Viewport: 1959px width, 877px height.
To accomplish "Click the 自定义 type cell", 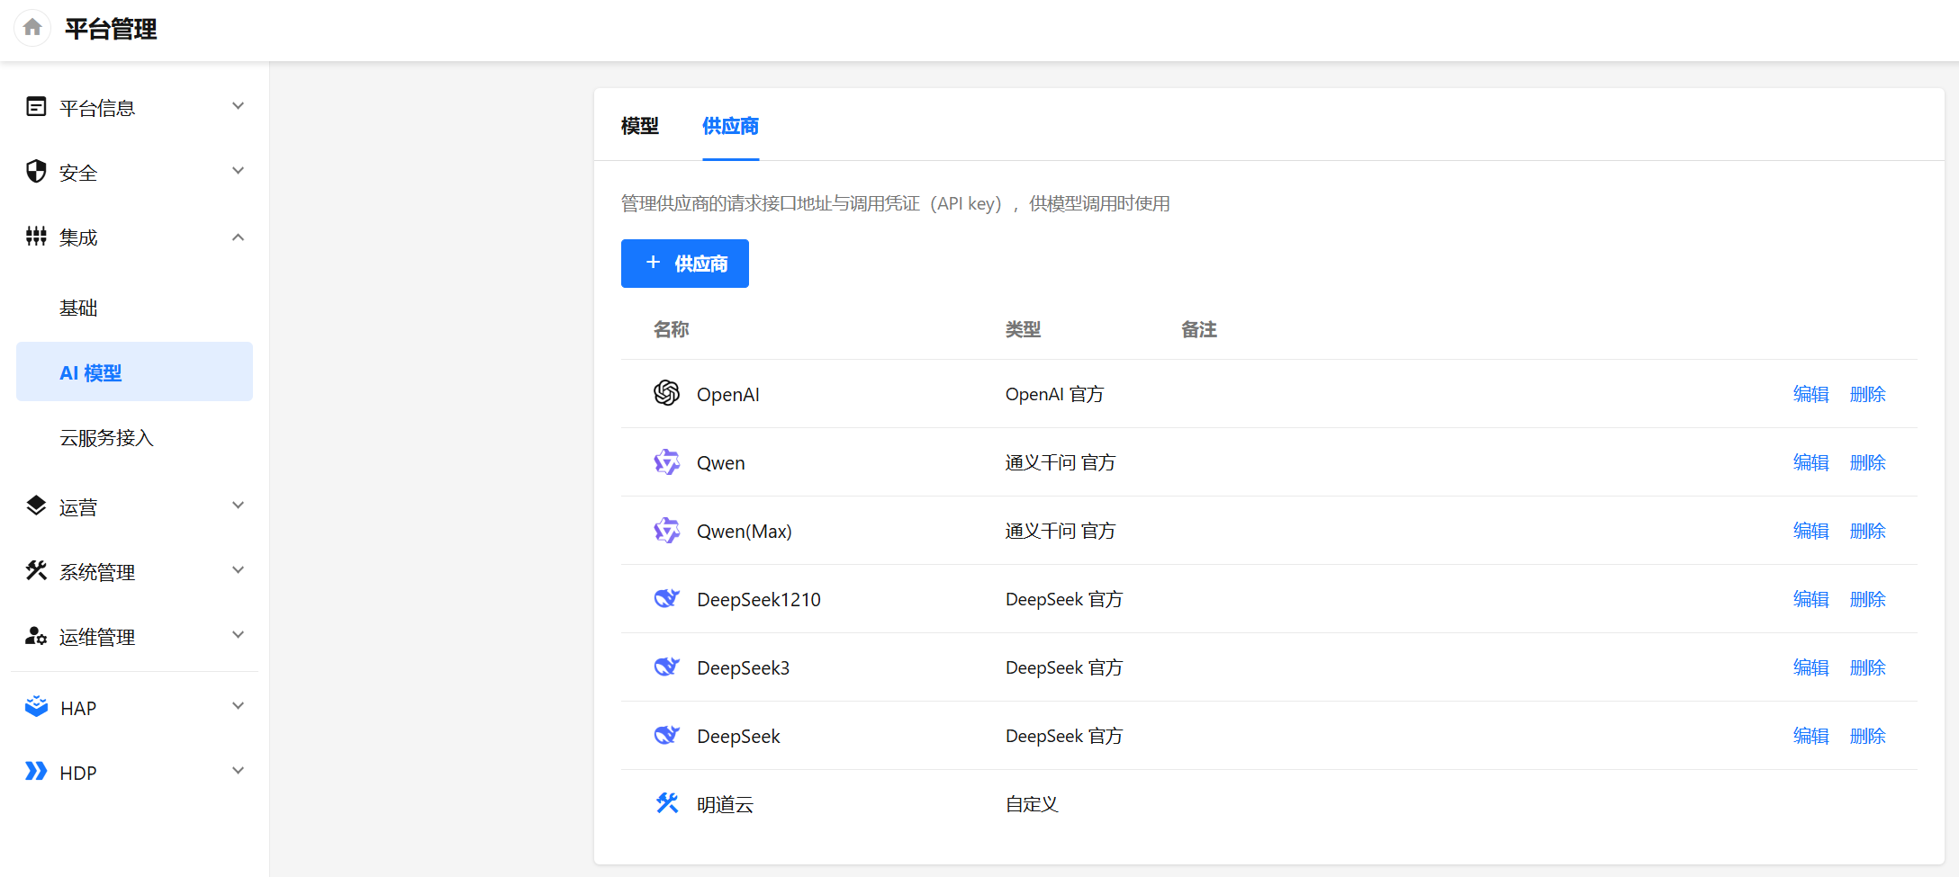I will pyautogui.click(x=1032, y=804).
